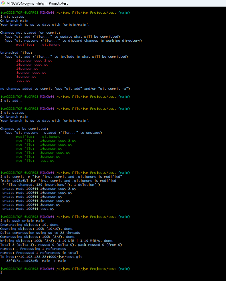Image resolution: width=226 pixels, height=281 pixels.
Task: Click the 'git commit -m' command line
Action: click(61, 177)
